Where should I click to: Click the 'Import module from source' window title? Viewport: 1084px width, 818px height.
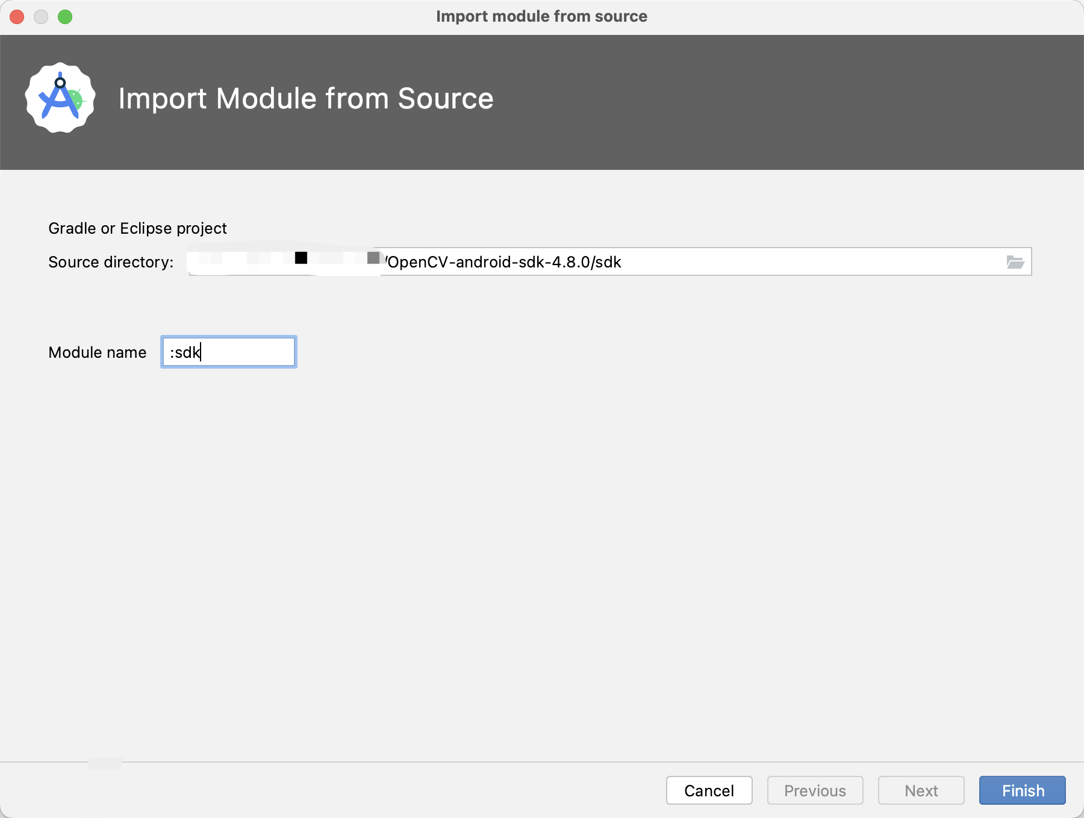click(541, 16)
